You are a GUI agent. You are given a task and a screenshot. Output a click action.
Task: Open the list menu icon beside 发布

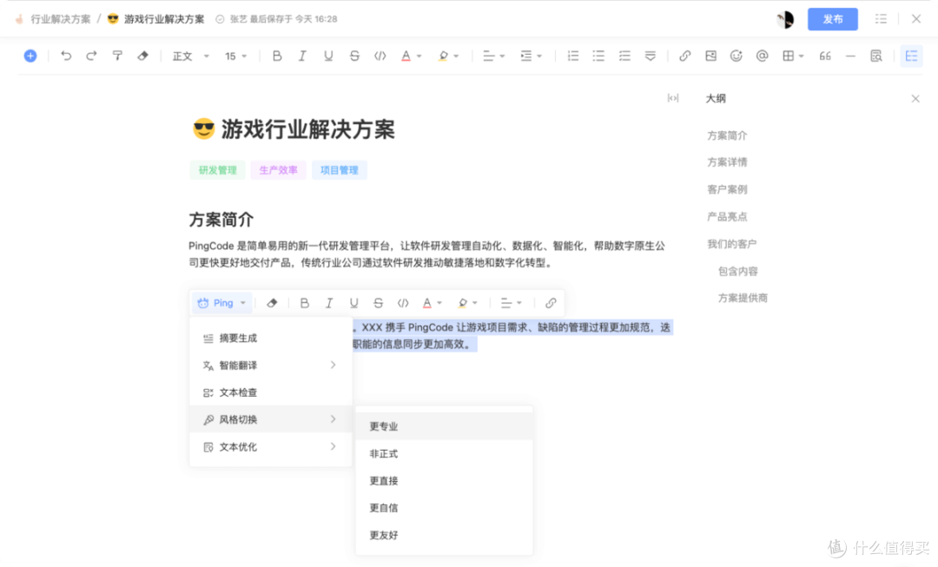click(881, 19)
